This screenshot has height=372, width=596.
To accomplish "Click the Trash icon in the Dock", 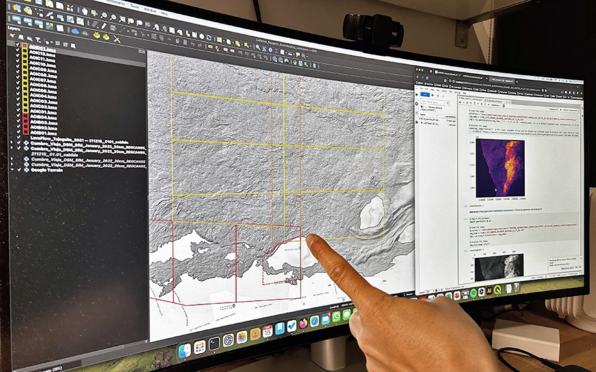I will 516,287.
